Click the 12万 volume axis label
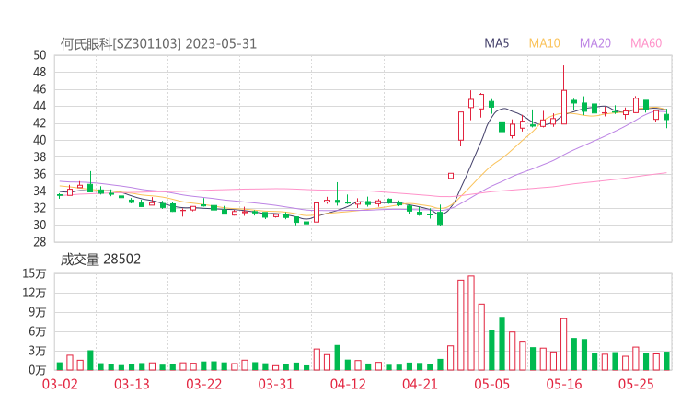Viewport: 681px width, 405px height. (34, 293)
